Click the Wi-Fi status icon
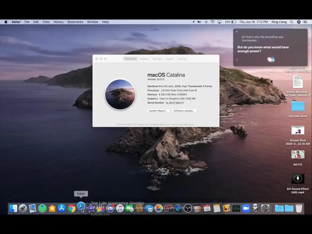Viewport: 312px width, 234px height. 212,22
